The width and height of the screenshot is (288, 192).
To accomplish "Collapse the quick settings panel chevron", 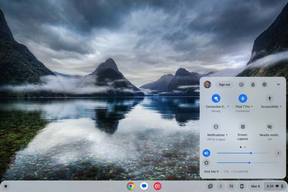I will pyautogui.click(x=278, y=84).
